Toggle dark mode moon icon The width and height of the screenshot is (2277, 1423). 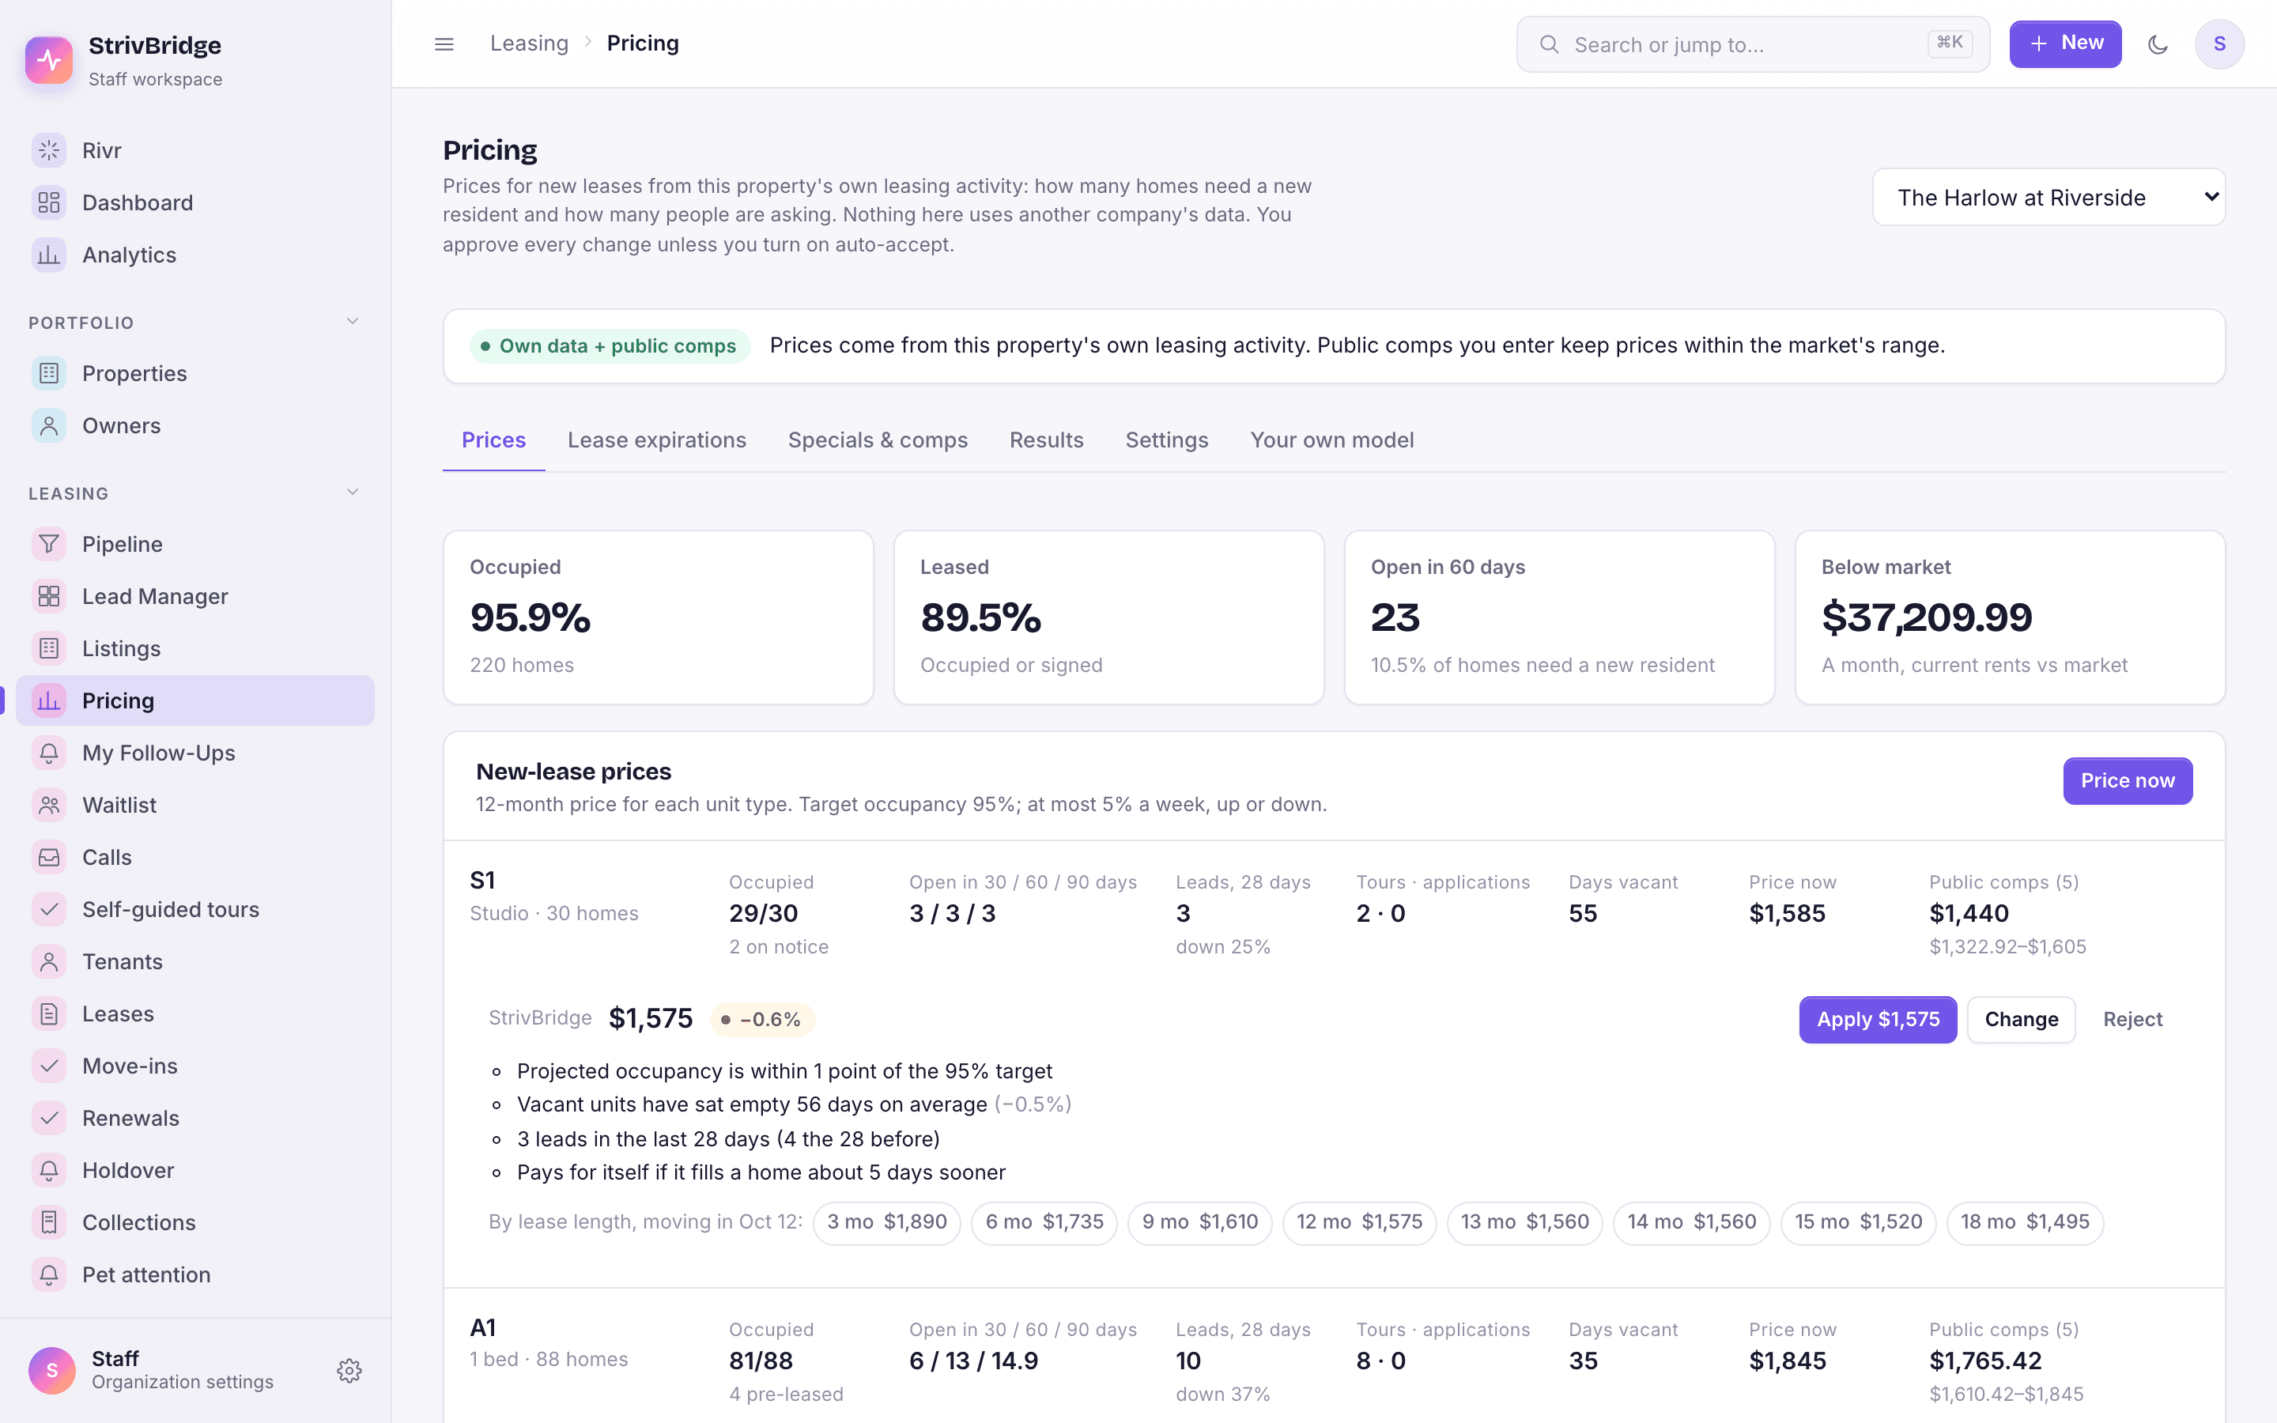click(2158, 44)
